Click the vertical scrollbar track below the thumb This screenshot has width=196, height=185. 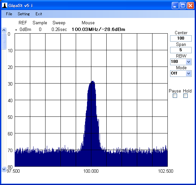coord(4,108)
